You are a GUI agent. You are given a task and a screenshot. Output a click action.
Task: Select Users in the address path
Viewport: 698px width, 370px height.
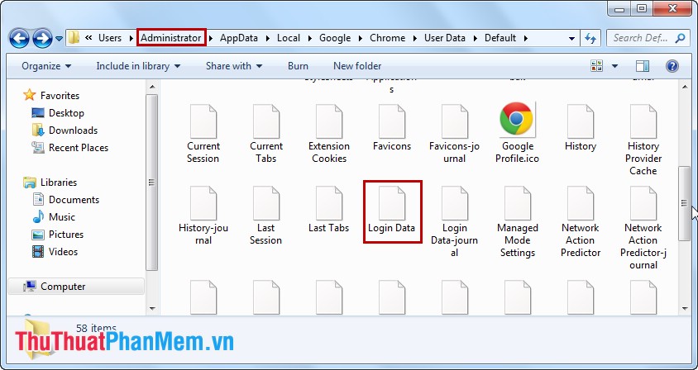[x=109, y=38]
